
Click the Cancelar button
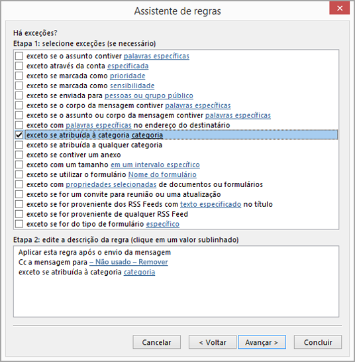point(156,342)
